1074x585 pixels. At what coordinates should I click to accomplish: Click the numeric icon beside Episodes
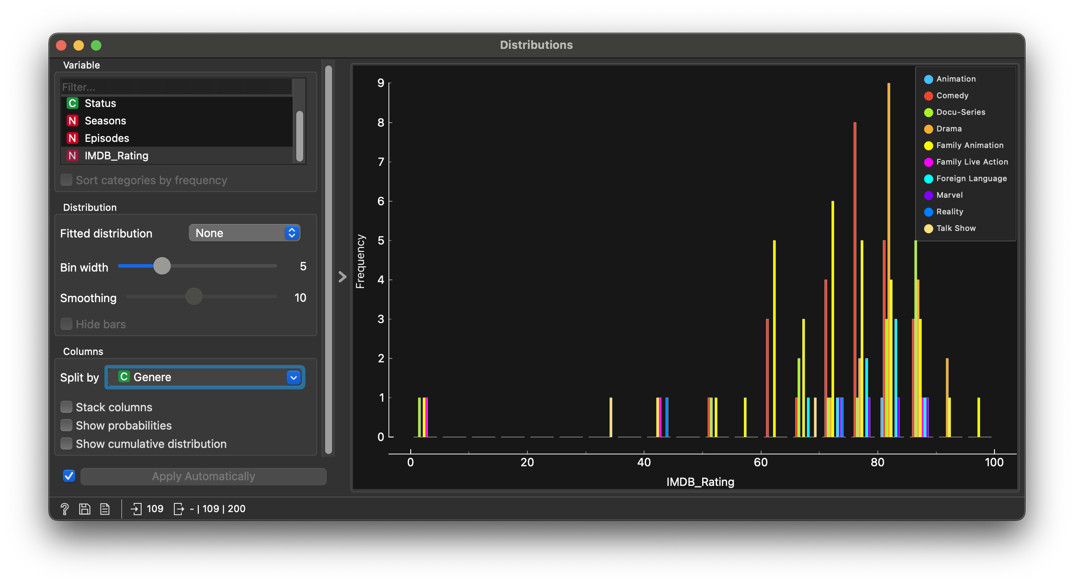pyautogui.click(x=73, y=138)
